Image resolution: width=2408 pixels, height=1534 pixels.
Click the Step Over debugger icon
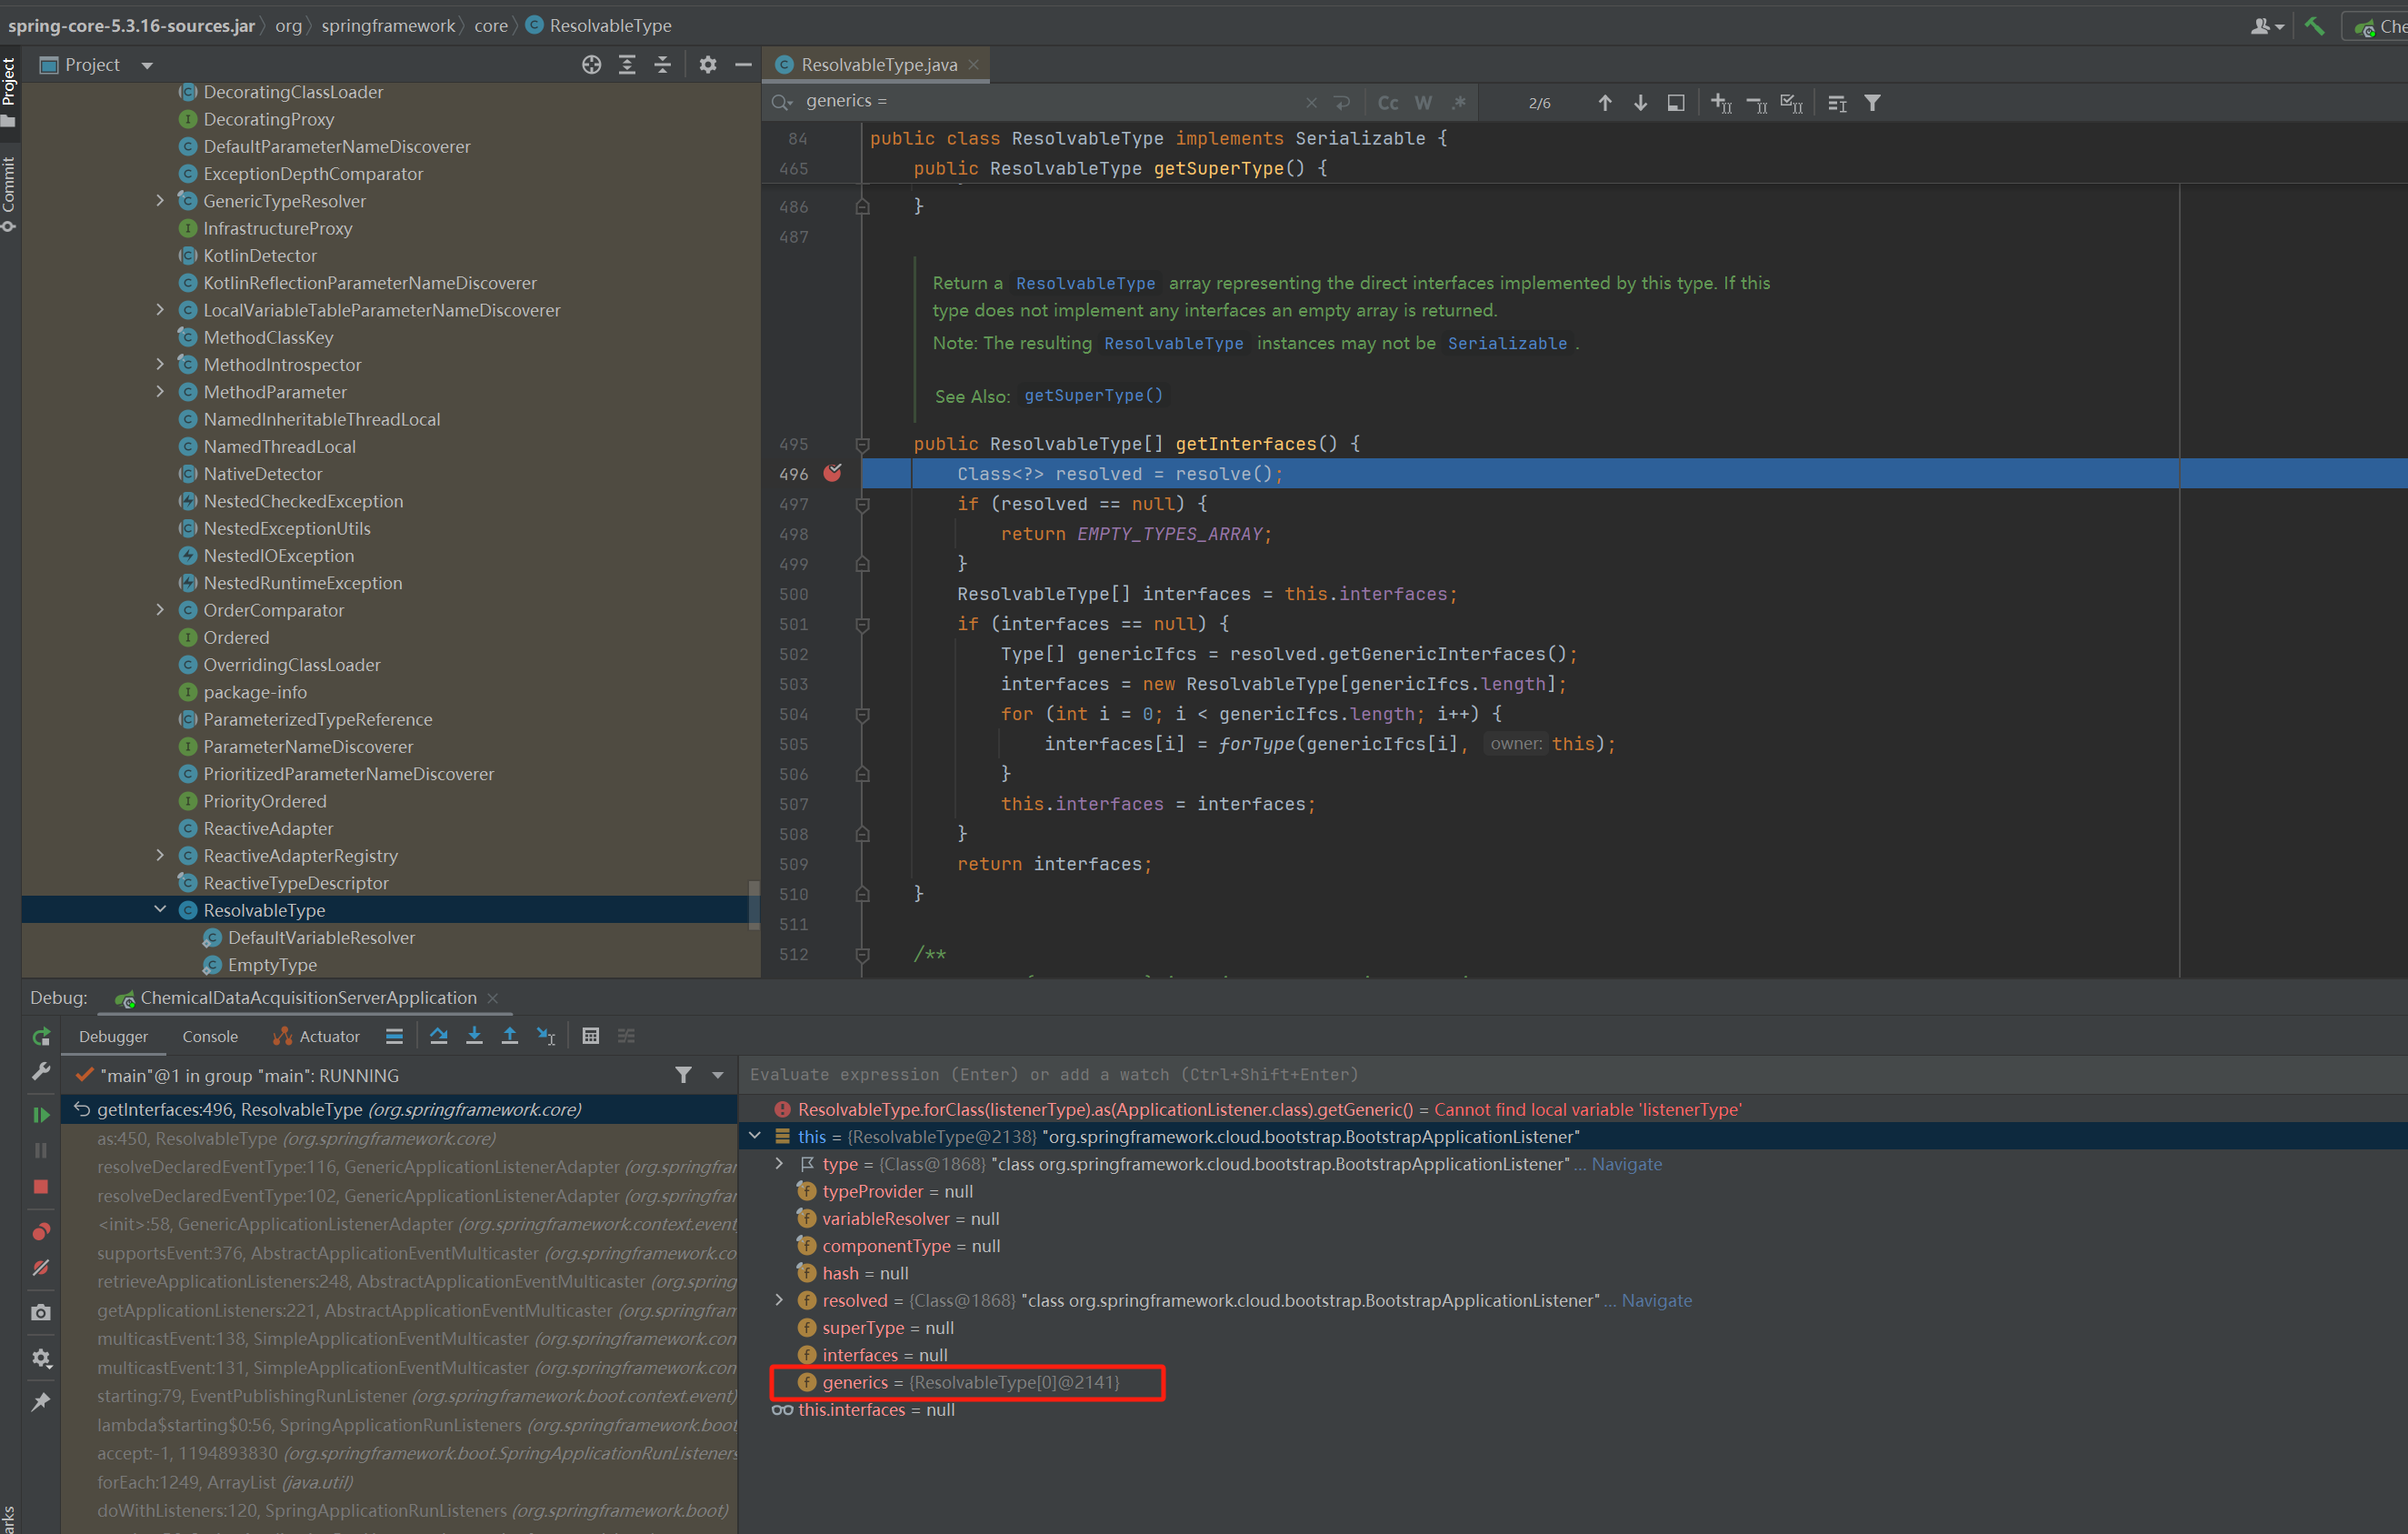pos(438,1036)
